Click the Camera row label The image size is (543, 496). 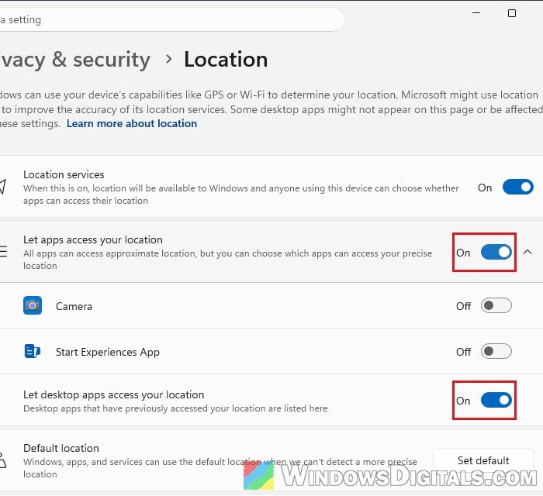(x=74, y=306)
